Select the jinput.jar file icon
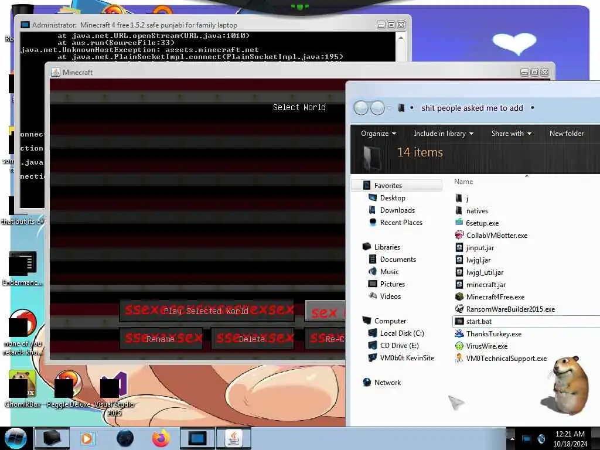 coord(459,248)
